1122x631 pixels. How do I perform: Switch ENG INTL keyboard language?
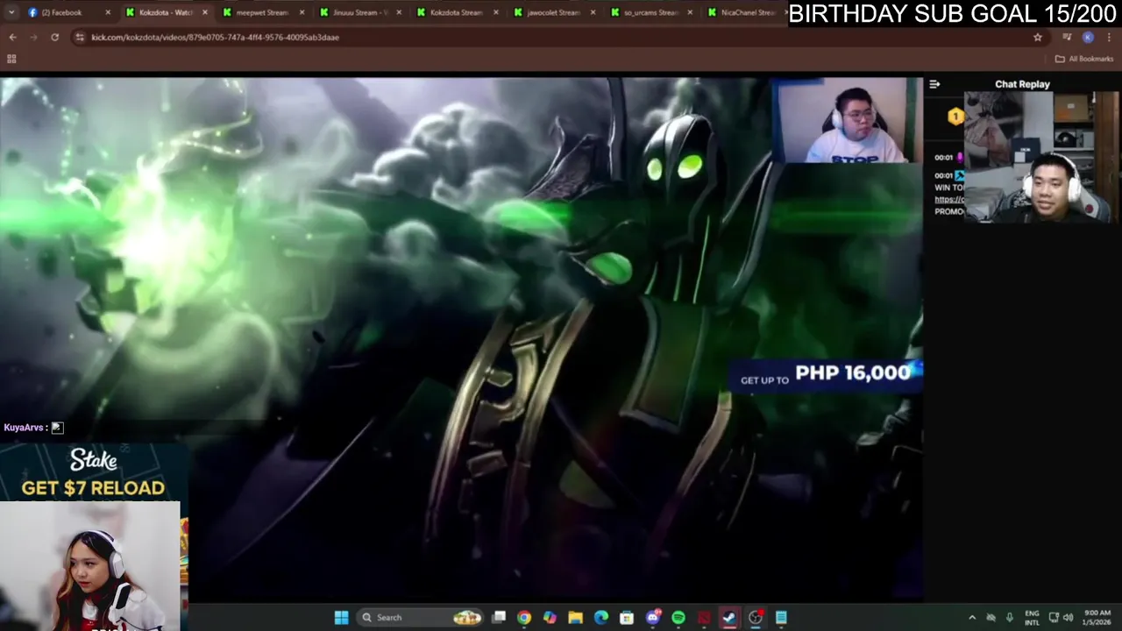pyautogui.click(x=1032, y=617)
